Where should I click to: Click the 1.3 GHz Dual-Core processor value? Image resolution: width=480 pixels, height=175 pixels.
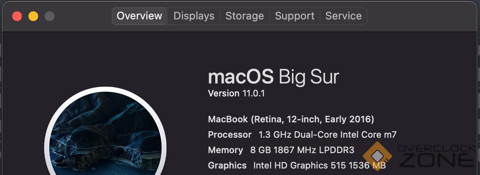(327, 134)
